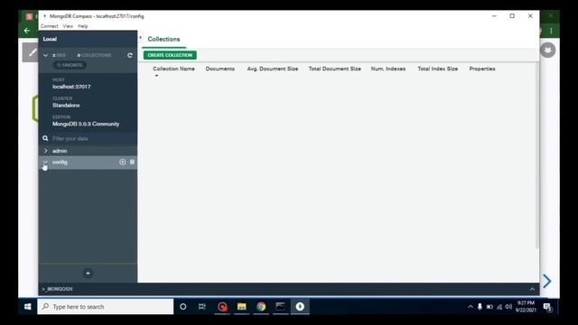Open the taskbar clock and date

526,307
